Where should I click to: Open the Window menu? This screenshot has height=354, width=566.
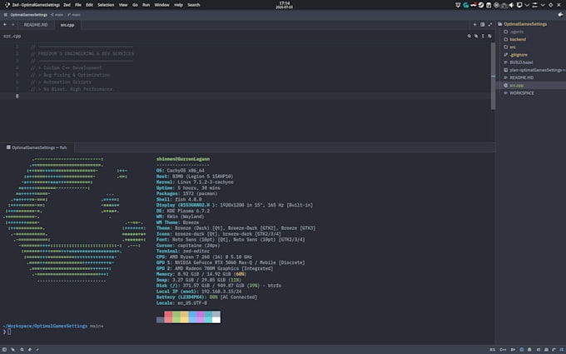coord(161,5)
